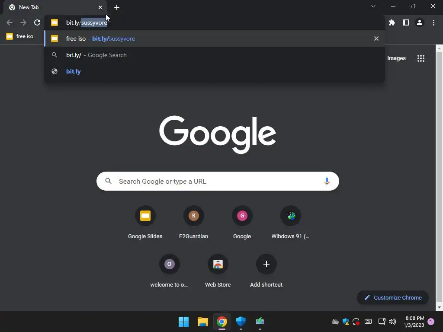This screenshot has height=332, width=443.
Task: Open the Google apps grid
Action: coord(421,58)
